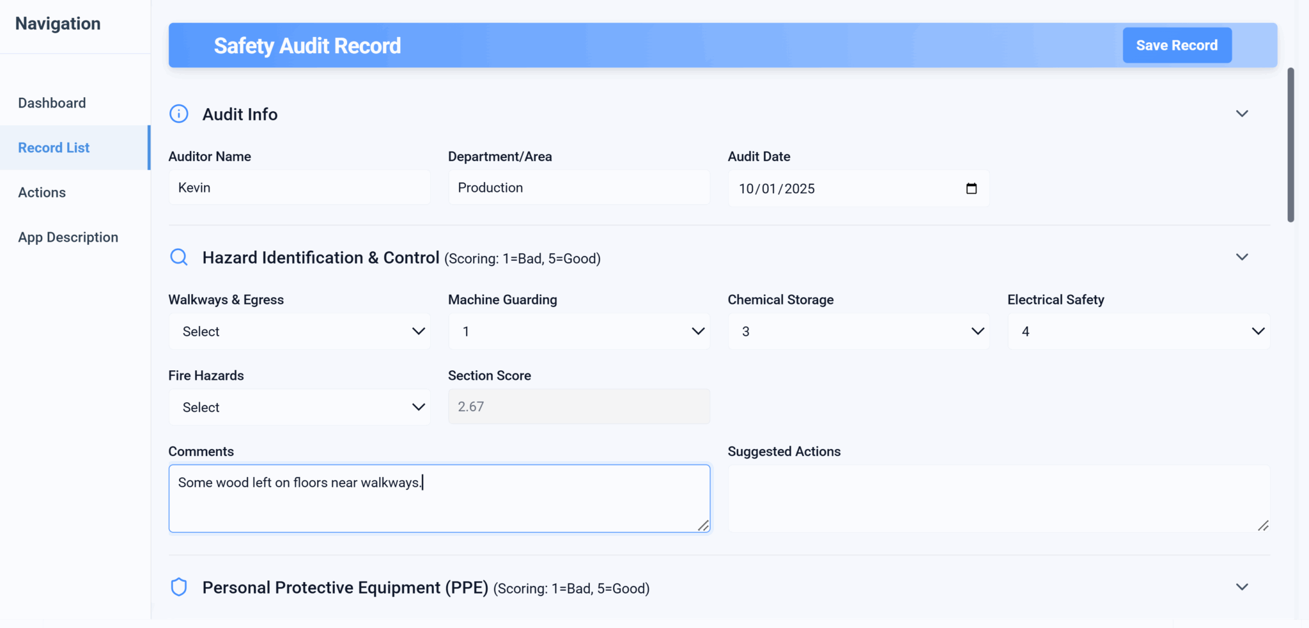The height and width of the screenshot is (628, 1309).
Task: Click the Section Score label
Action: click(x=490, y=375)
